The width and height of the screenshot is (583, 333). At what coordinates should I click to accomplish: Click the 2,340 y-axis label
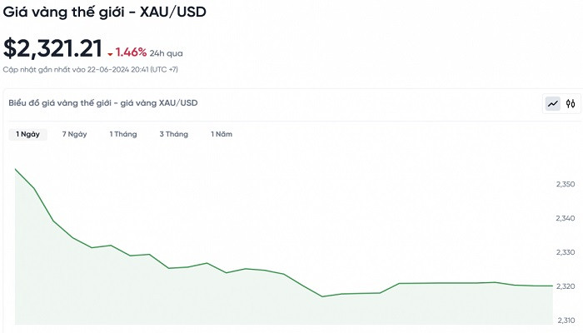[x=565, y=218]
